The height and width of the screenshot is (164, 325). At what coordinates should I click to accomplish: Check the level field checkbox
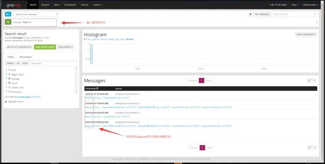[x=10, y=70]
